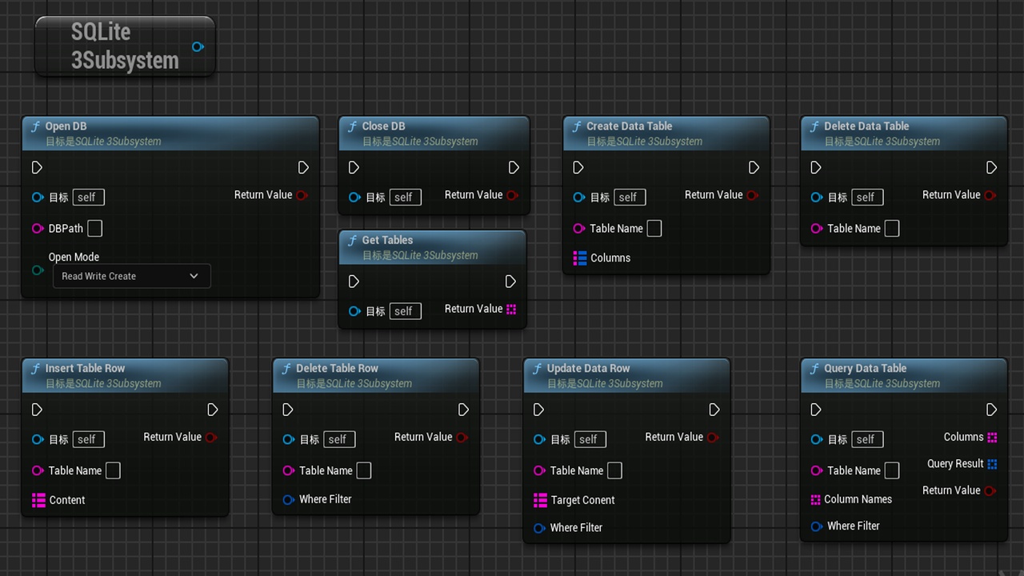
Task: Click Update Data Row Target Conent map pin
Action: coord(540,500)
